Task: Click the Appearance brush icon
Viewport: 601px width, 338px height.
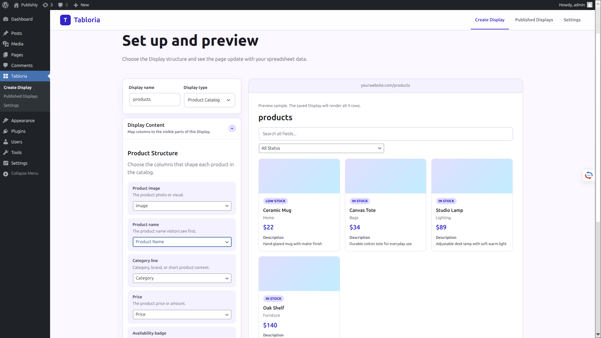Action: pyautogui.click(x=6, y=120)
